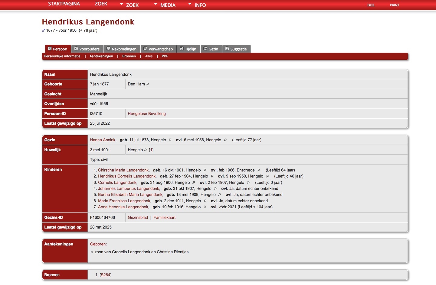Click magnifier next to marriage place Hengelo

[x=146, y=150]
